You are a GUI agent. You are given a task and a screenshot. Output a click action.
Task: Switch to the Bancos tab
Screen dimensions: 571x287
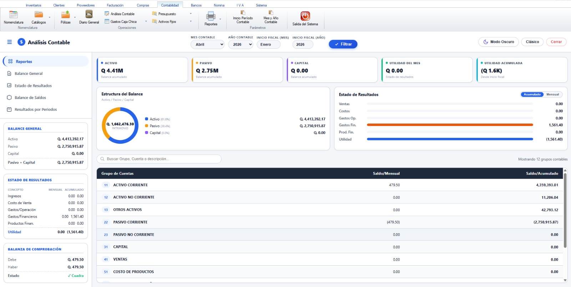tap(196, 5)
